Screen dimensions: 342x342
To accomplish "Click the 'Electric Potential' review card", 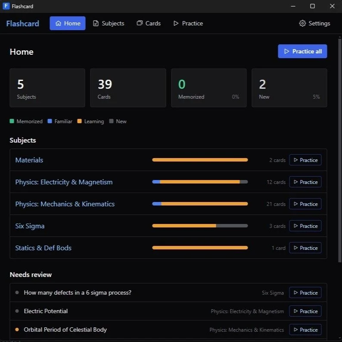I will point(46,311).
